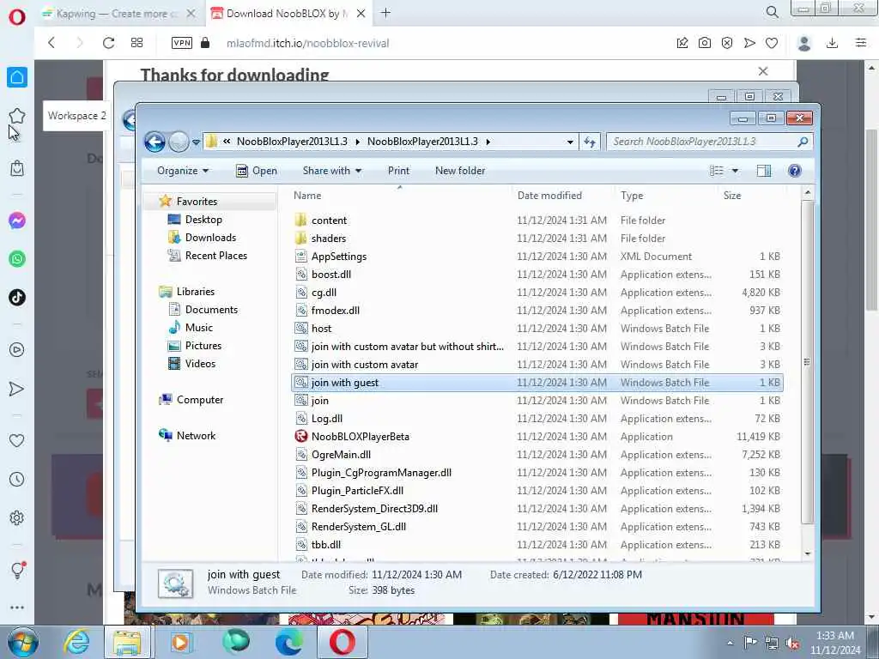Select the Documents library
This screenshot has height=659, width=879.
[x=203, y=310]
